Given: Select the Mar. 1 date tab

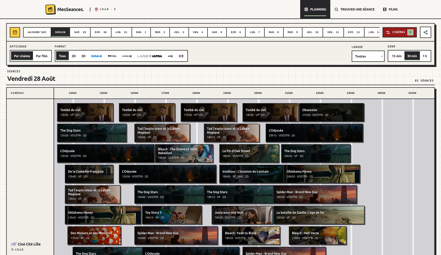Looking at the screenshot, I should click(141, 32).
